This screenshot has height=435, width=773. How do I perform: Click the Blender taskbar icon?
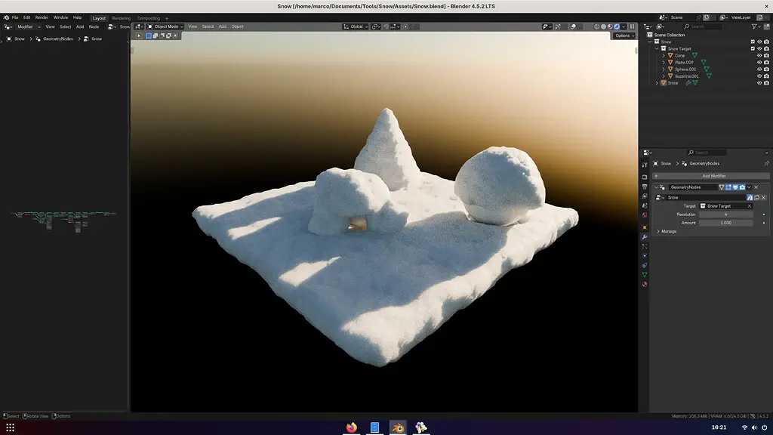tap(398, 427)
